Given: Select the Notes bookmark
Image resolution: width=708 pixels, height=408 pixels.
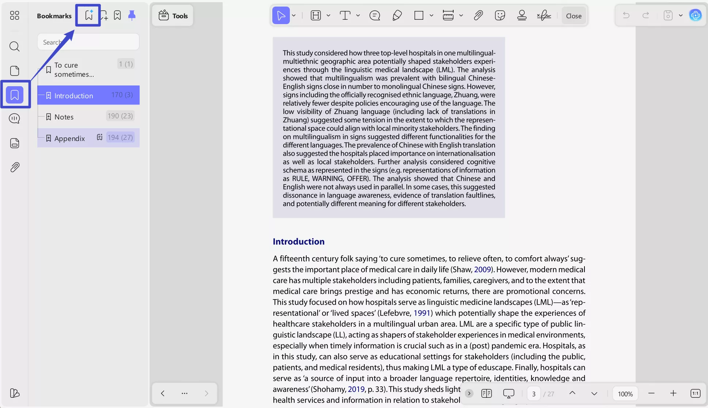Looking at the screenshot, I should click(x=64, y=117).
